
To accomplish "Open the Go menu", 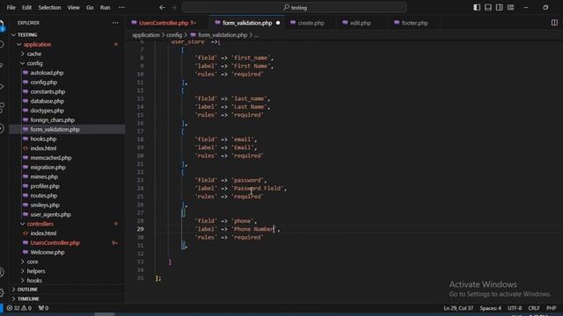I will [90, 7].
